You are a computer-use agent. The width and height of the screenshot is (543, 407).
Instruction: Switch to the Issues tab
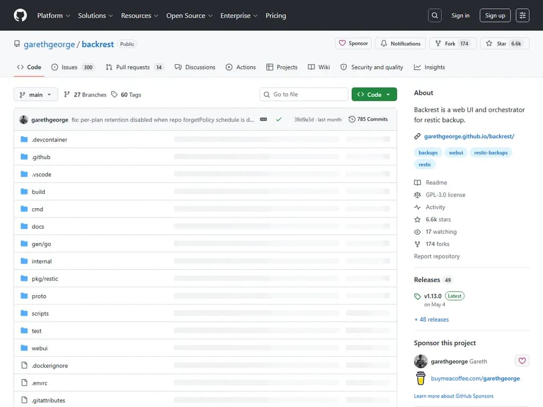(x=73, y=67)
